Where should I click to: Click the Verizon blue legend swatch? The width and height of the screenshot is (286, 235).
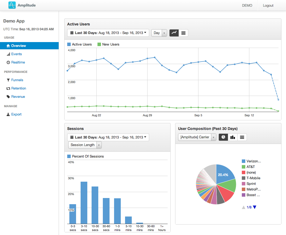(244, 161)
